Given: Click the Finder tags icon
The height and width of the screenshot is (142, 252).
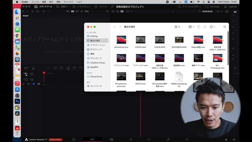Looking at the screenshot, I should (205, 27).
